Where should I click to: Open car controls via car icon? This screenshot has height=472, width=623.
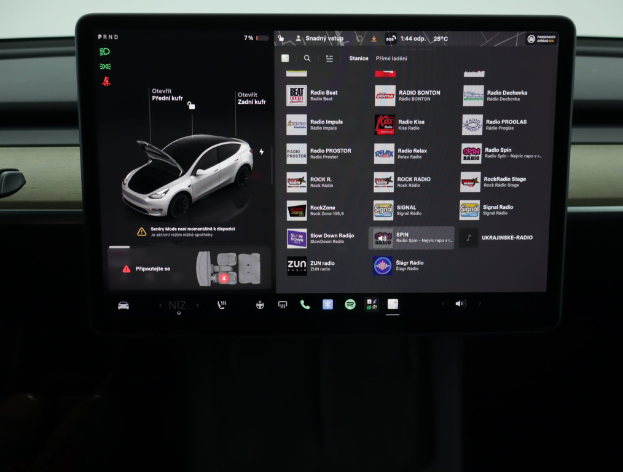[x=123, y=305]
